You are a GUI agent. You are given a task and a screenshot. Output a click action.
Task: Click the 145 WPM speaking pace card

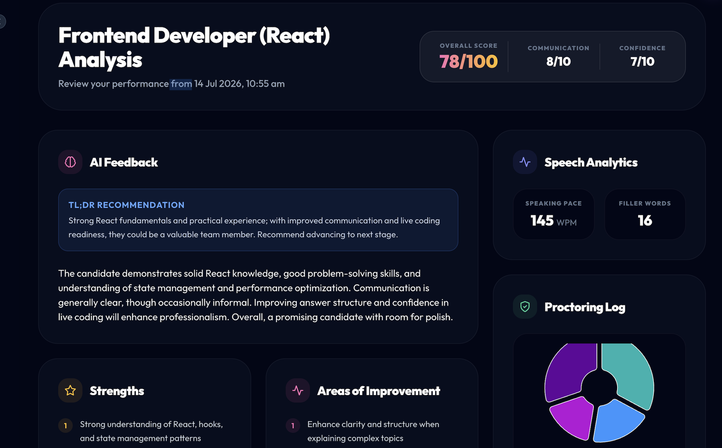[x=554, y=214]
